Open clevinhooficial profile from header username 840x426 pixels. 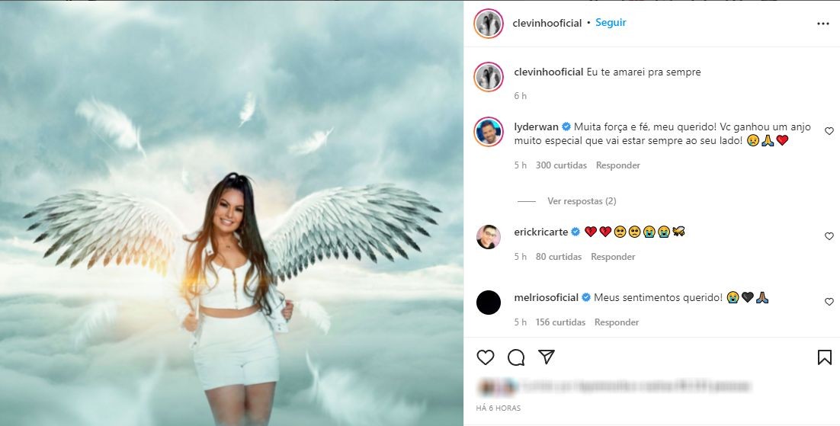pos(547,23)
